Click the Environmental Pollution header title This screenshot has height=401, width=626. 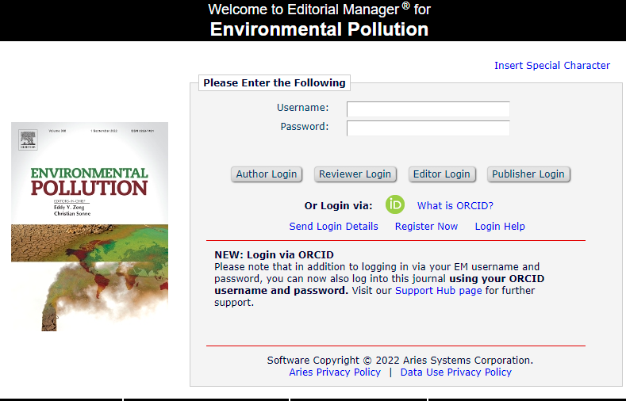[x=320, y=30]
